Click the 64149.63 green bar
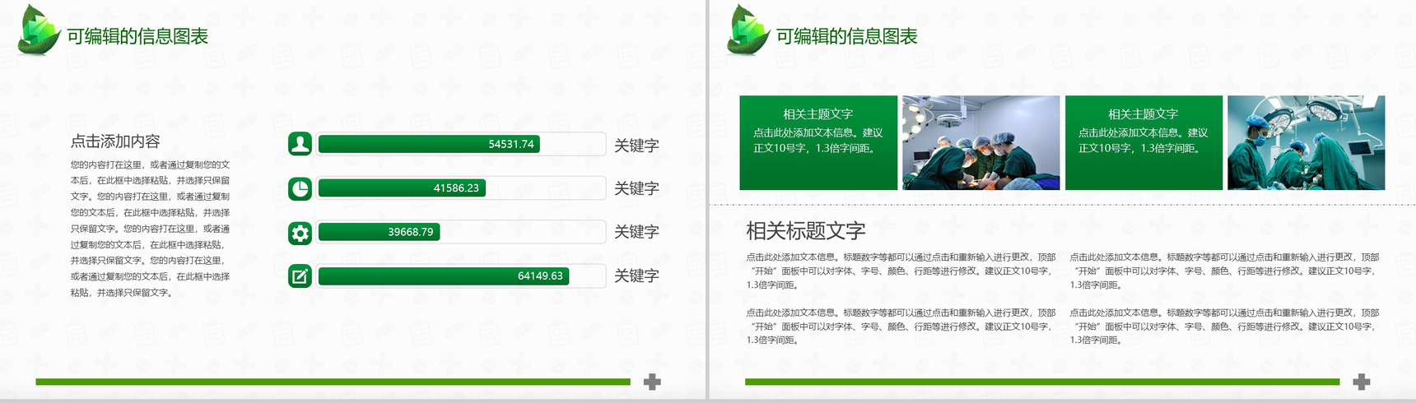1416x403 pixels. tap(444, 276)
